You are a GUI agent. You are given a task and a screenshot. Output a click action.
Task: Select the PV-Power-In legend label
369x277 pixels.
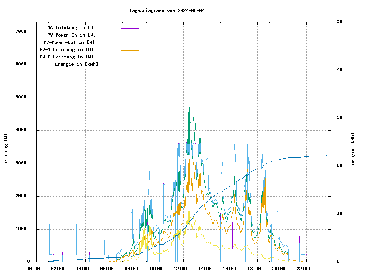71,35
